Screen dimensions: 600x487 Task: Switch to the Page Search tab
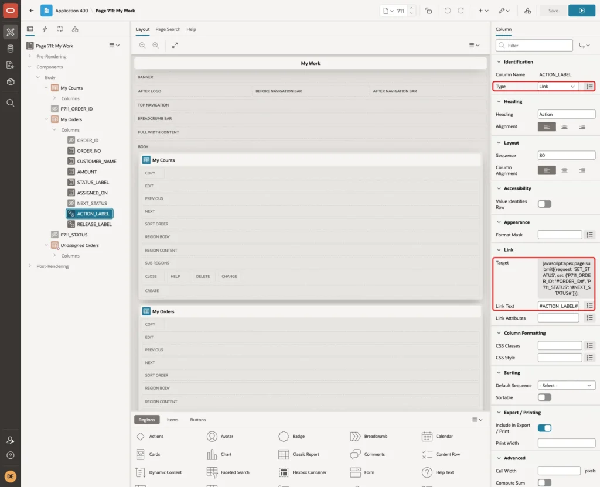coord(168,29)
